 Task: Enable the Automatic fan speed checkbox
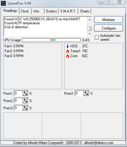tap(97, 37)
